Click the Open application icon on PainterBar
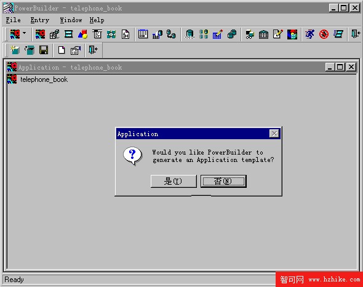This screenshot has height=287, width=363. pos(30,50)
